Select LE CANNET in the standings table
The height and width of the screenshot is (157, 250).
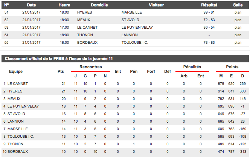click(x=18, y=83)
